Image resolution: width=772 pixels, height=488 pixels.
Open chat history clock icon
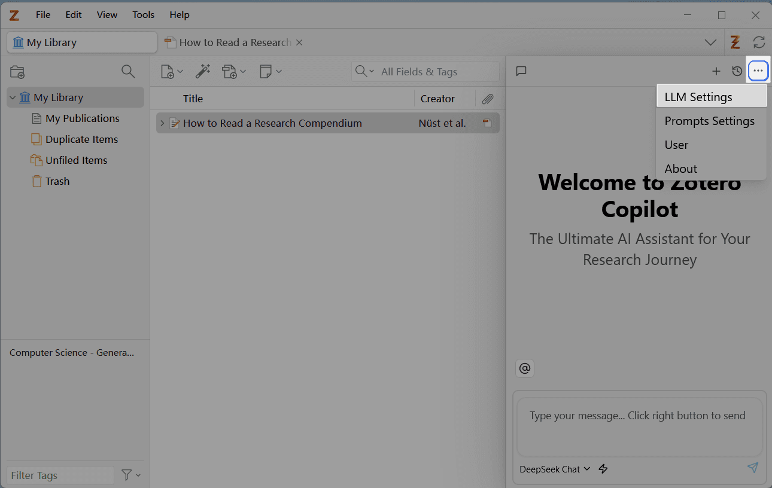[737, 71]
